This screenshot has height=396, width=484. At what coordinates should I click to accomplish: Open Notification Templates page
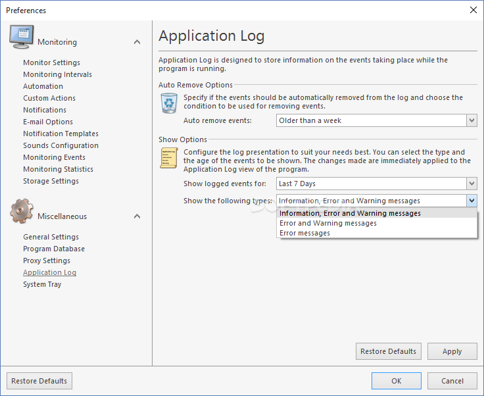pyautogui.click(x=60, y=134)
